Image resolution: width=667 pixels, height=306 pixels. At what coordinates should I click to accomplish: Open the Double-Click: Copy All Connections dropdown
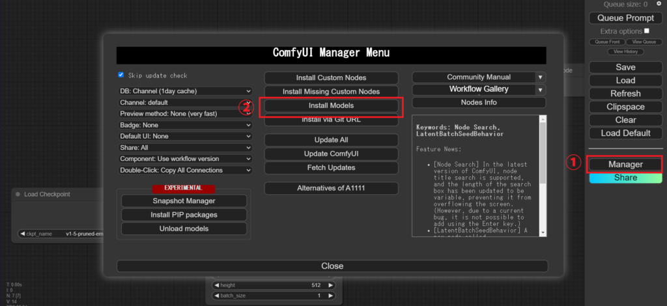pos(185,170)
